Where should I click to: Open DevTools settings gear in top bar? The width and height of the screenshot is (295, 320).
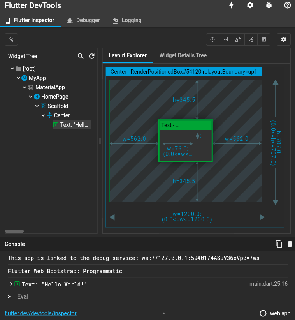point(250,5)
